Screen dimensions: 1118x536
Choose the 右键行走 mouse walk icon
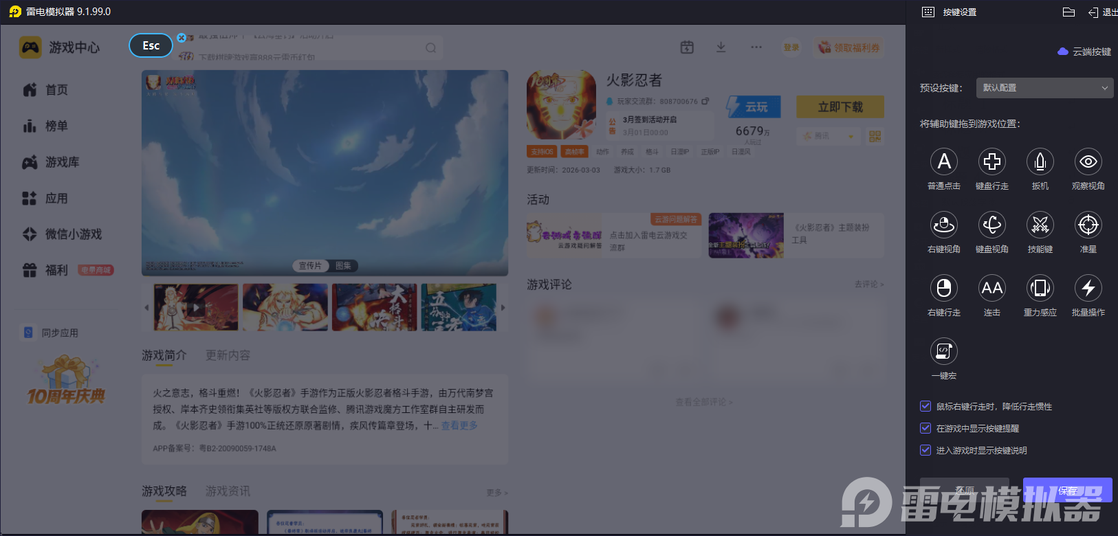pos(944,288)
